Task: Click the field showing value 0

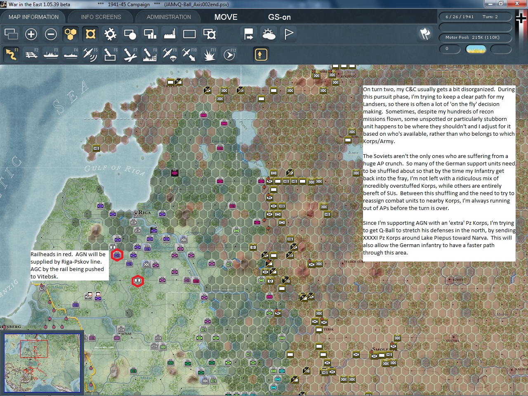Action: point(450,49)
